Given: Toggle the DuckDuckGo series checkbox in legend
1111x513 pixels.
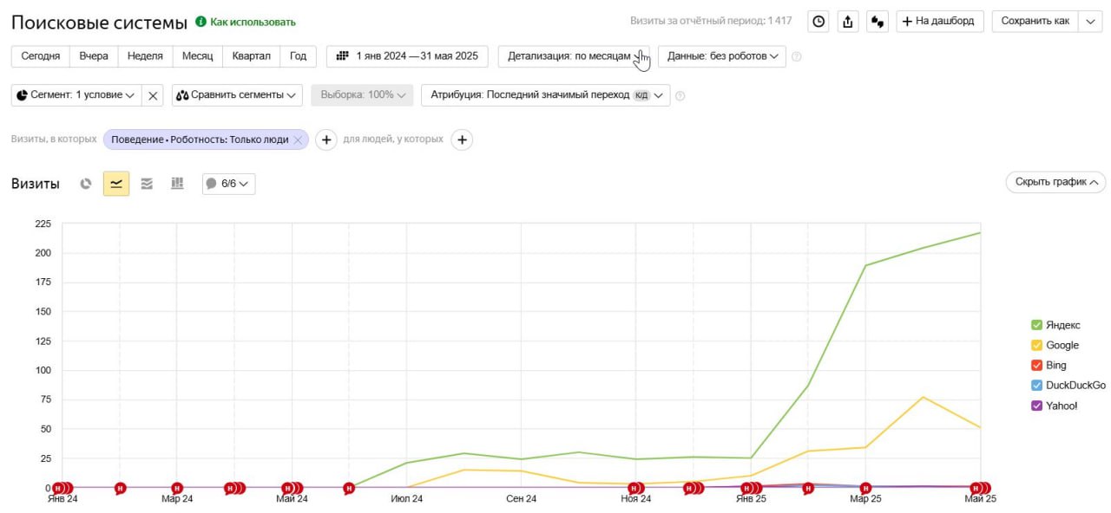Looking at the screenshot, I should coord(1036,385).
